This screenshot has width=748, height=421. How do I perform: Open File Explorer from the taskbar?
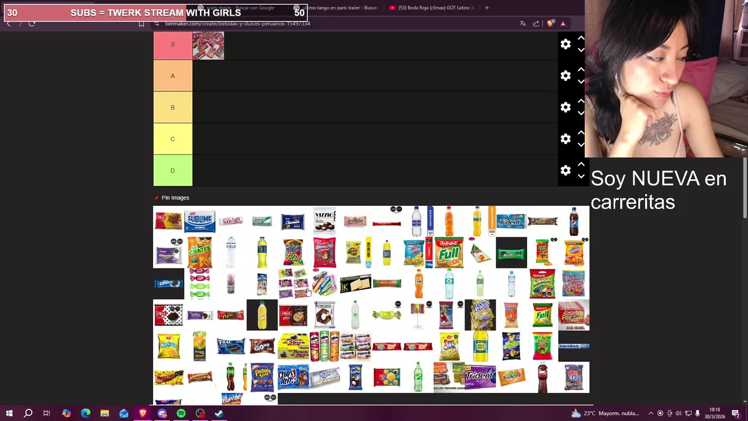click(x=105, y=413)
